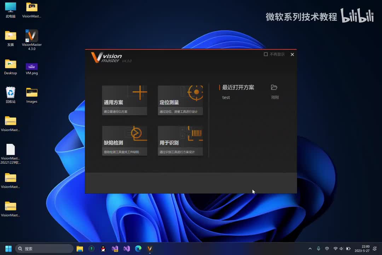Open the 定位测量 positioning measurement card
Screen dimensions: 382x255
(180, 100)
